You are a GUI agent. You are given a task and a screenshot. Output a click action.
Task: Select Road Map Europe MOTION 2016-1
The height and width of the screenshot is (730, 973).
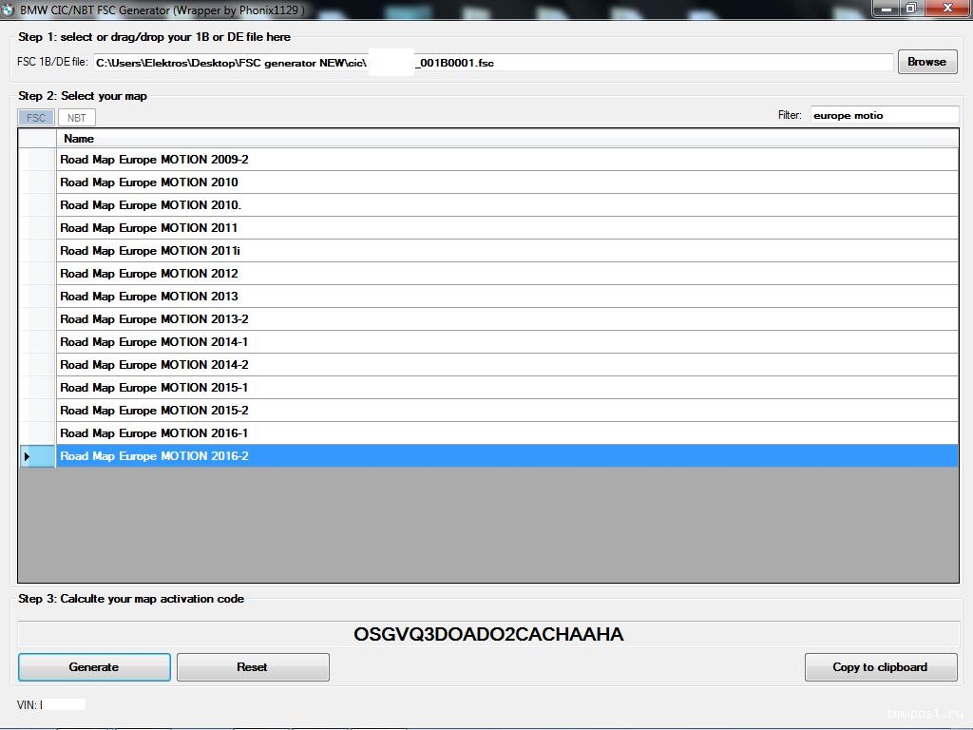pos(154,433)
